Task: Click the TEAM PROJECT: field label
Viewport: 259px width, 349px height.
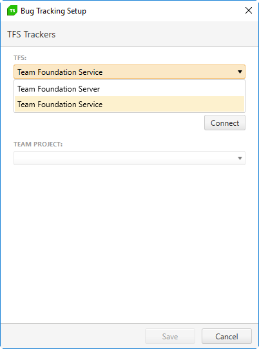Action: tap(38, 145)
